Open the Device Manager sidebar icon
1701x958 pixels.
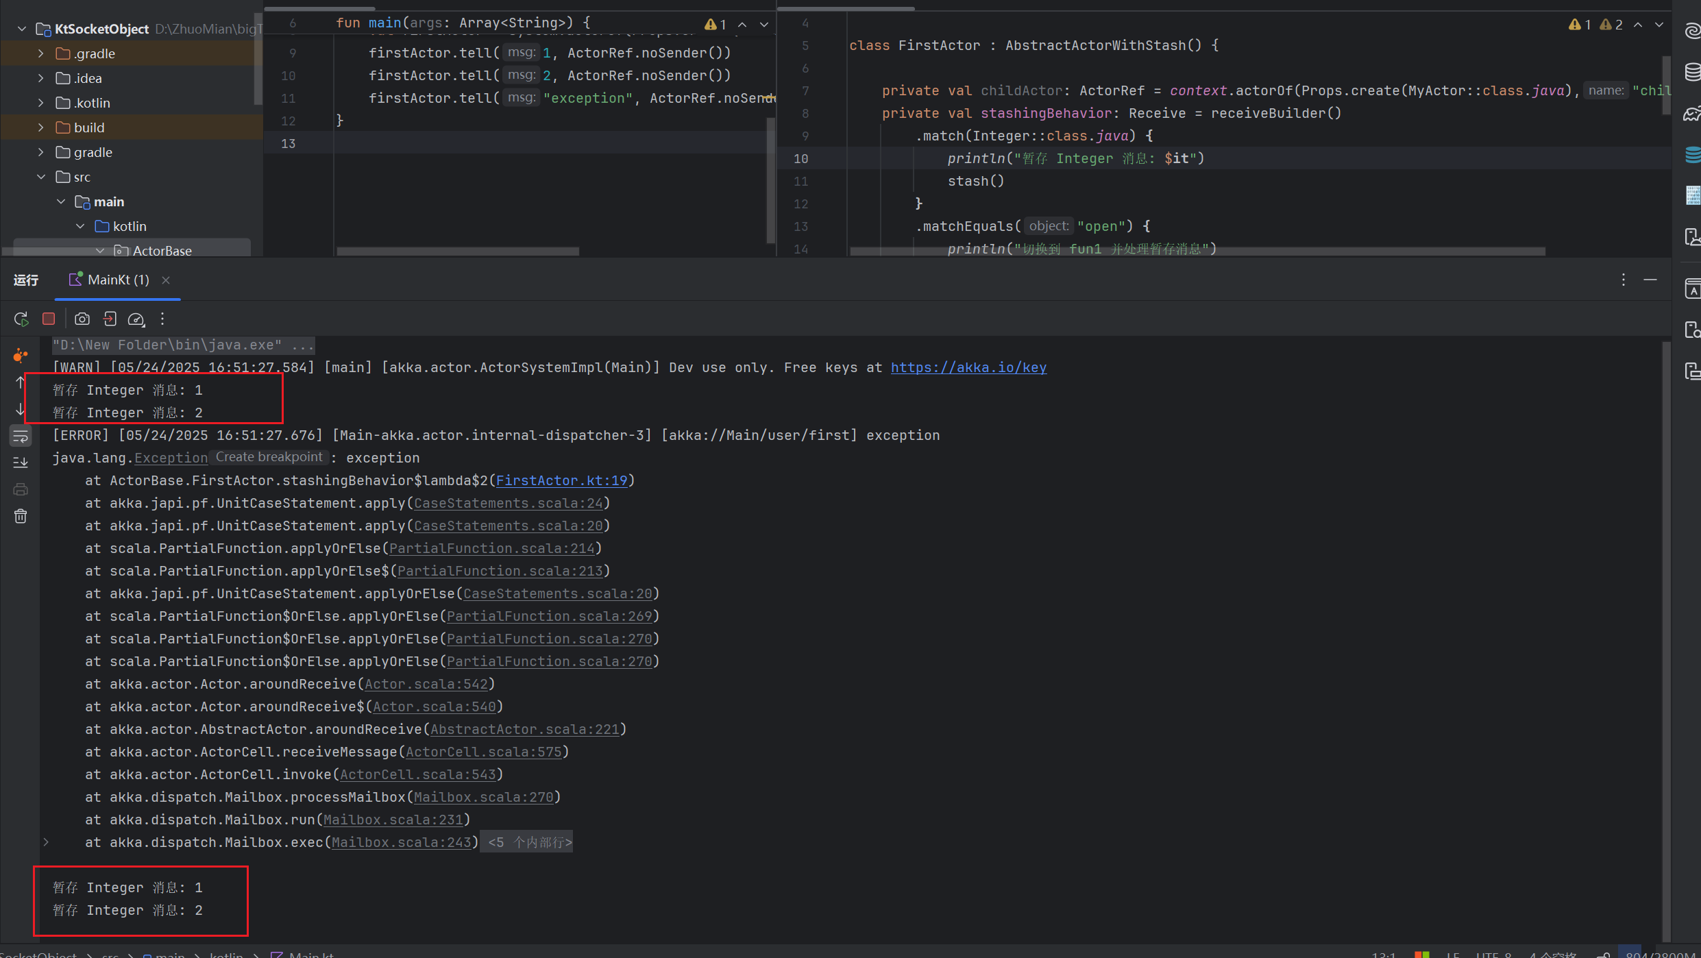tap(1692, 237)
